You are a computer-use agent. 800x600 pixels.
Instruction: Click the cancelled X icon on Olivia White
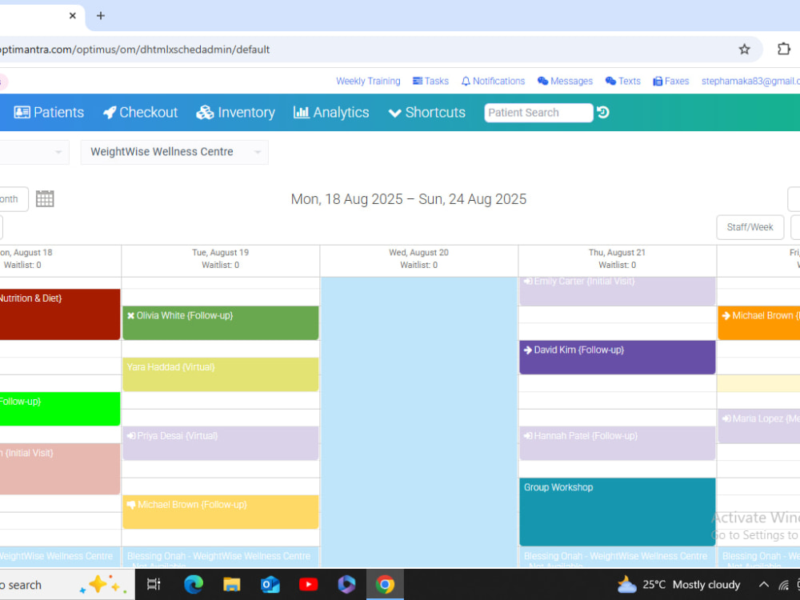pyautogui.click(x=130, y=316)
